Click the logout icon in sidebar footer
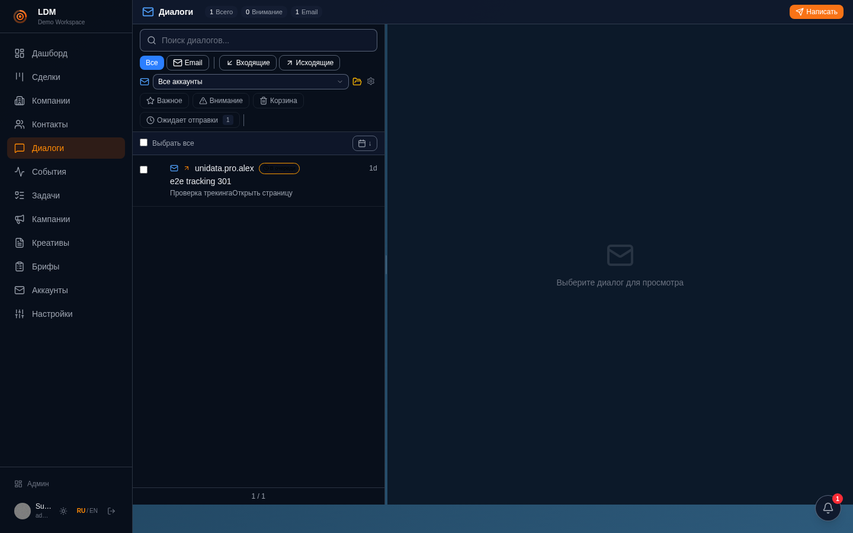The width and height of the screenshot is (853, 533). [111, 511]
